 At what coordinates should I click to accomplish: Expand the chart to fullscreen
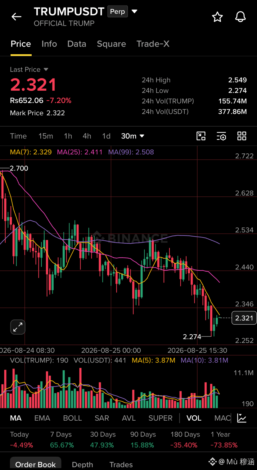click(x=18, y=327)
